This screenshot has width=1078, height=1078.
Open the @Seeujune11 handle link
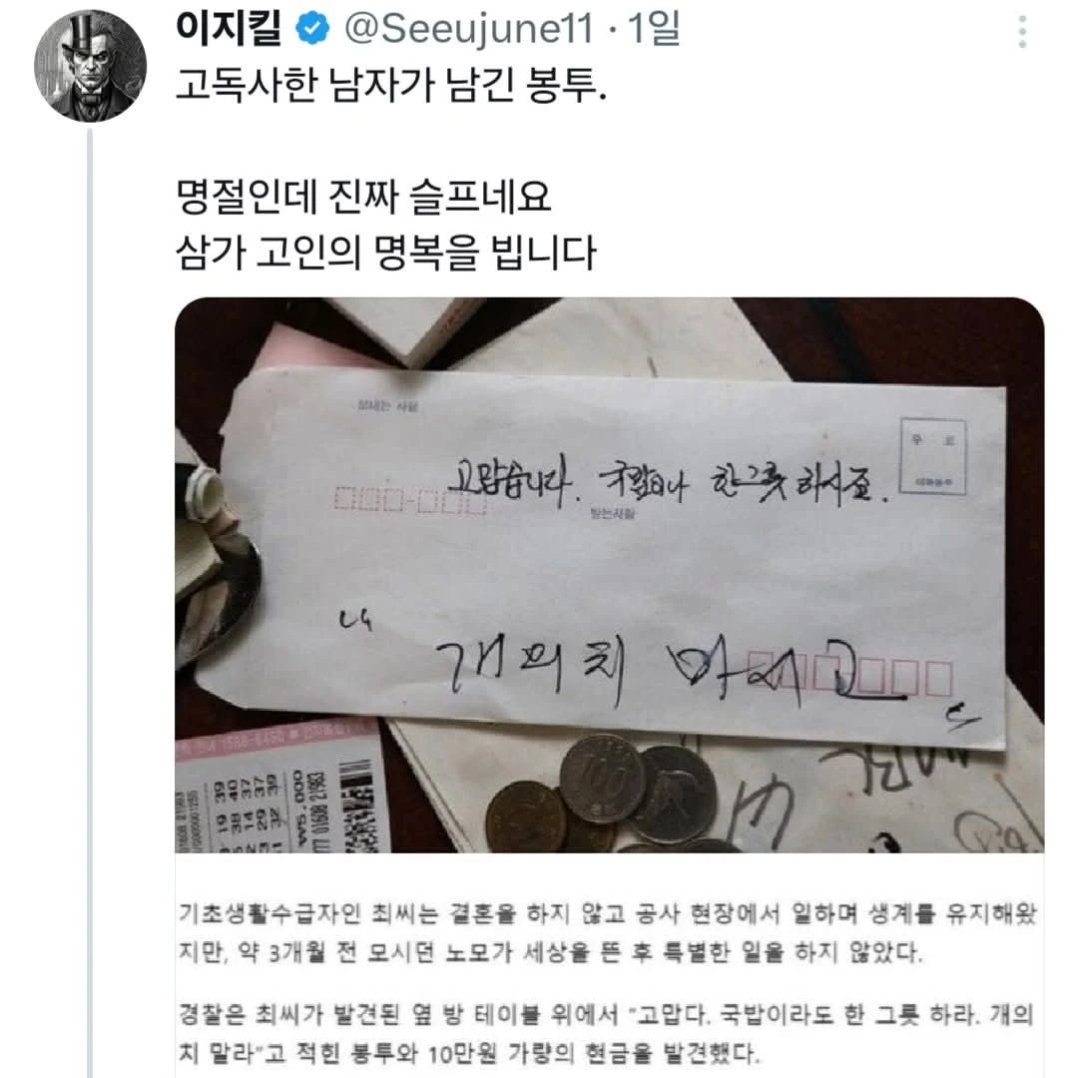click(x=468, y=29)
